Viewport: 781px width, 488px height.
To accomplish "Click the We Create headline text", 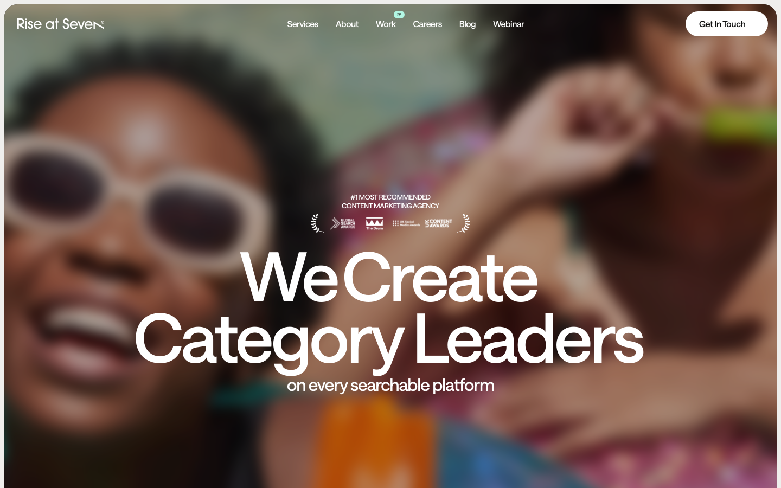I will [x=389, y=277].
